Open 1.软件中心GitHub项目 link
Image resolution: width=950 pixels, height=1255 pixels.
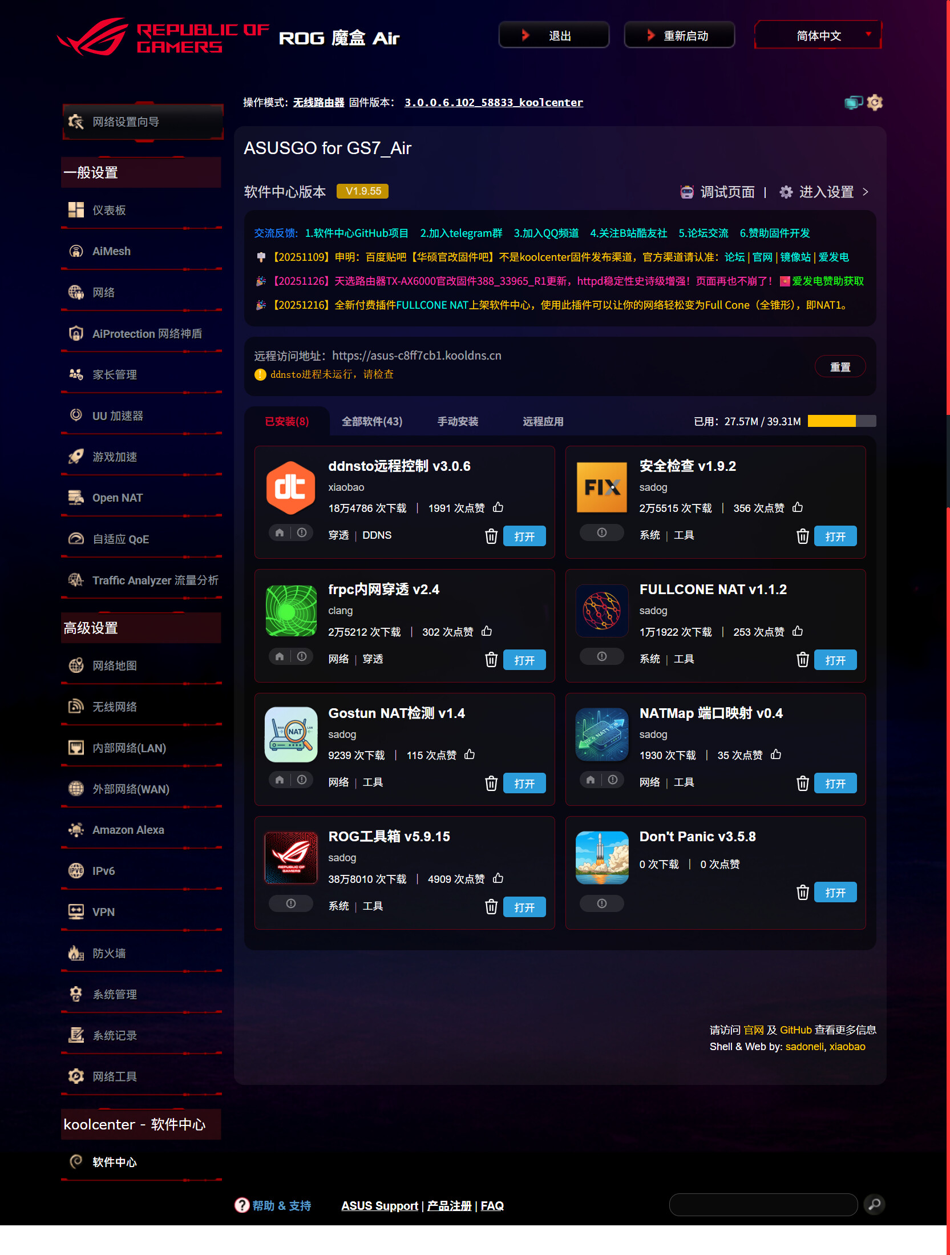pyautogui.click(x=357, y=233)
